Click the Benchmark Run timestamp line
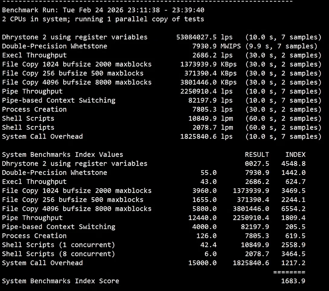Screen dimensions: 329x291 pos(103,10)
